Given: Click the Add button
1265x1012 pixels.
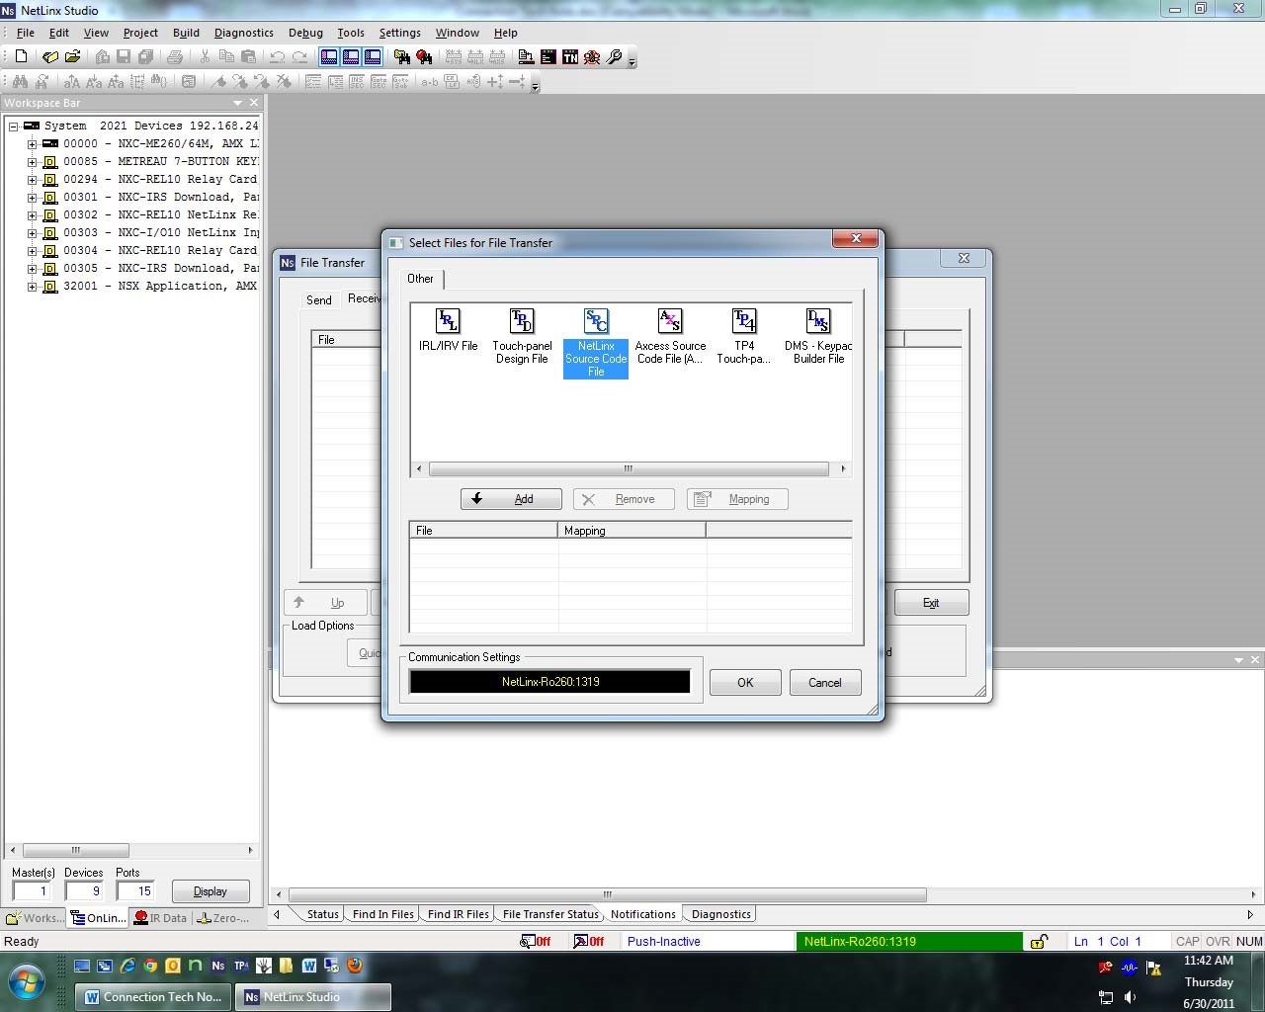Looking at the screenshot, I should click(x=511, y=499).
